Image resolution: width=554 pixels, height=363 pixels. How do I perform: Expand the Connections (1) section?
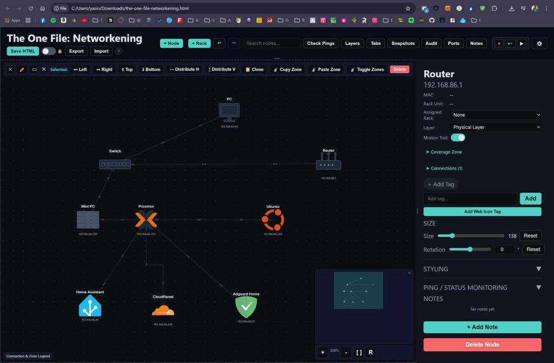[444, 168]
